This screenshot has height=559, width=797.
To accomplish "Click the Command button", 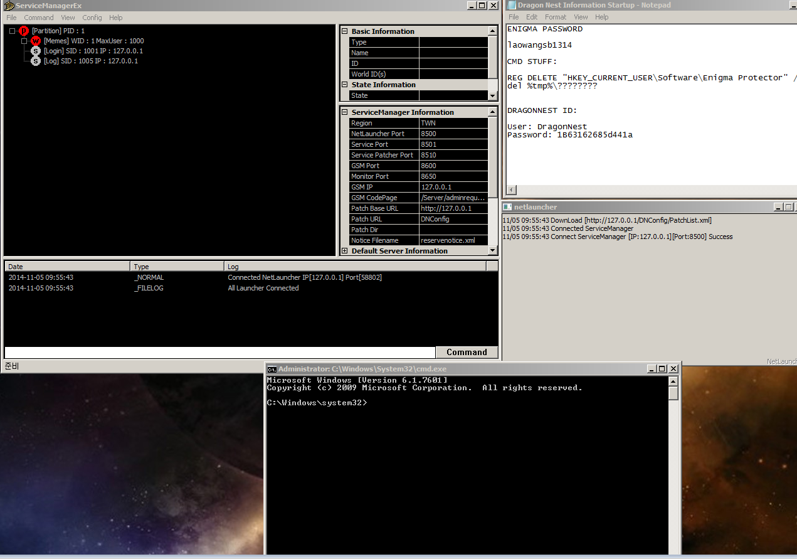I will click(x=467, y=352).
